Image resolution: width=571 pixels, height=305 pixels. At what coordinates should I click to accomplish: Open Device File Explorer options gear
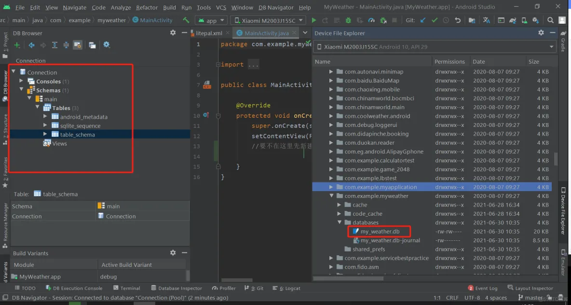541,33
